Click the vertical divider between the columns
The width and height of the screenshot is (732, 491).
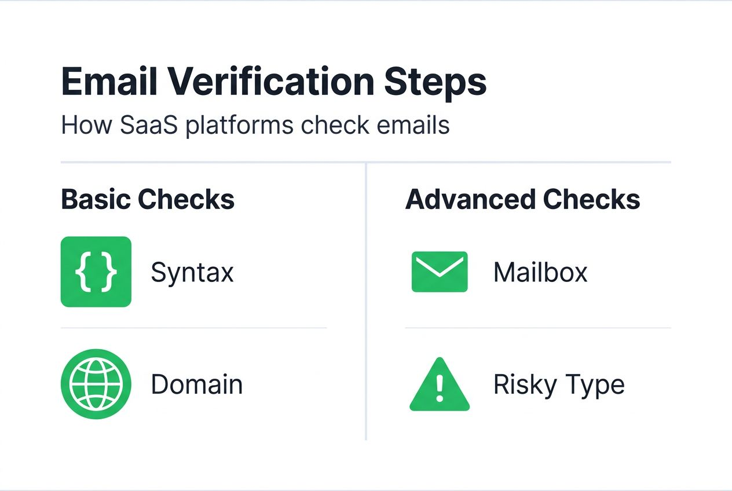point(366,301)
